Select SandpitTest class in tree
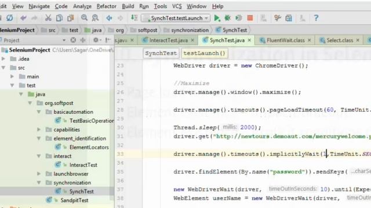371x208 pixels. [x=74, y=200]
